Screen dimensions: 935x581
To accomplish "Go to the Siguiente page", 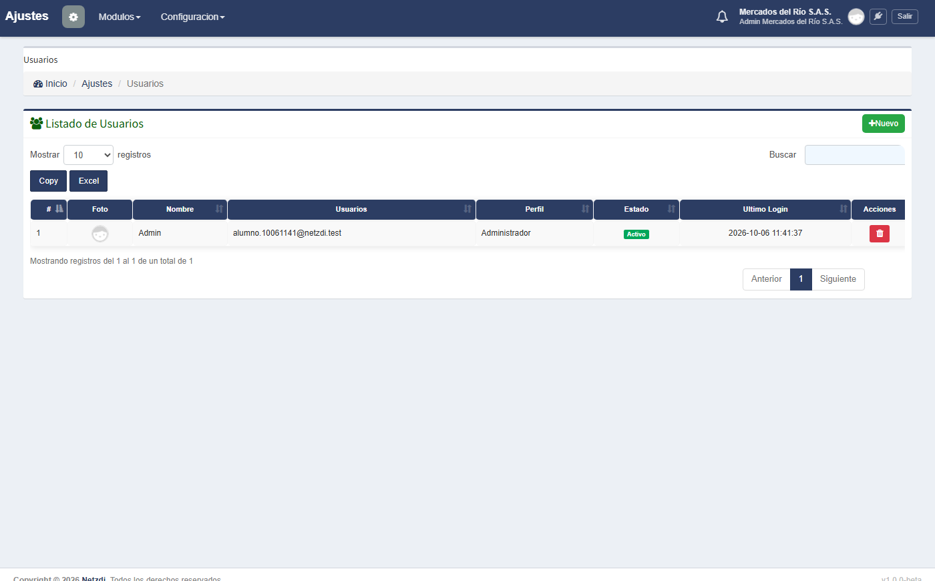I will (838, 279).
